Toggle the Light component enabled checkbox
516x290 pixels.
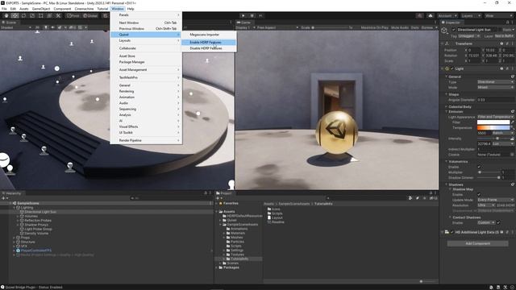pyautogui.click(x=452, y=68)
